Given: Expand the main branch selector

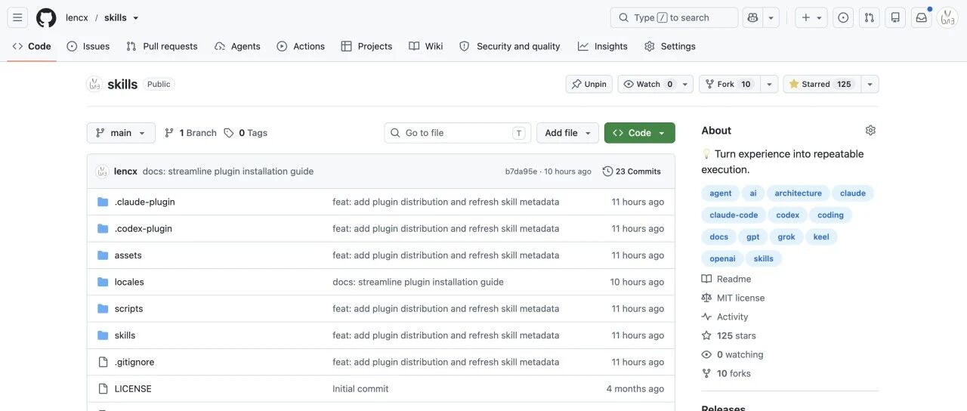Looking at the screenshot, I should click(121, 133).
